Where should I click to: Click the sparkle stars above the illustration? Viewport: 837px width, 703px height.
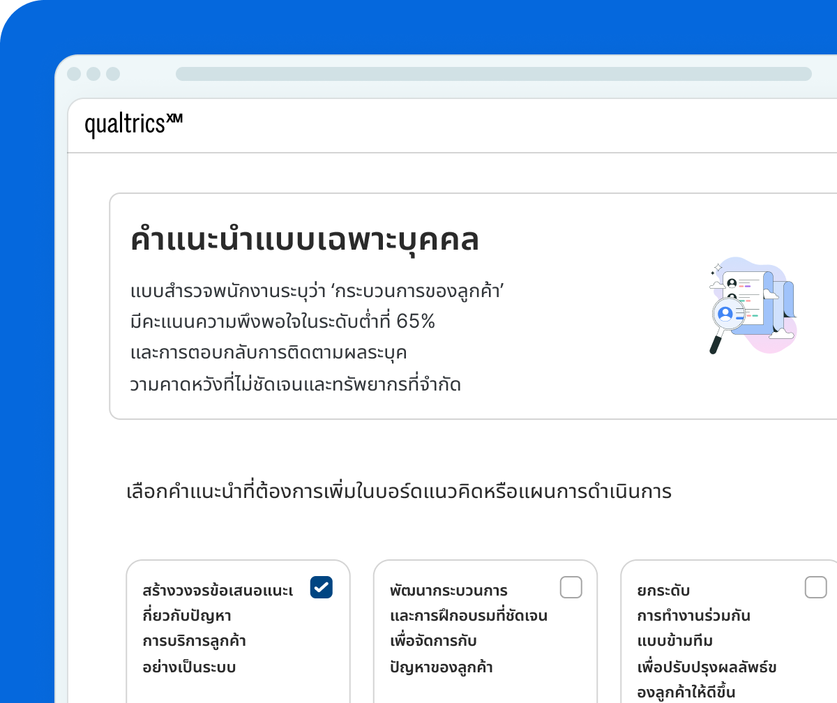(716, 269)
